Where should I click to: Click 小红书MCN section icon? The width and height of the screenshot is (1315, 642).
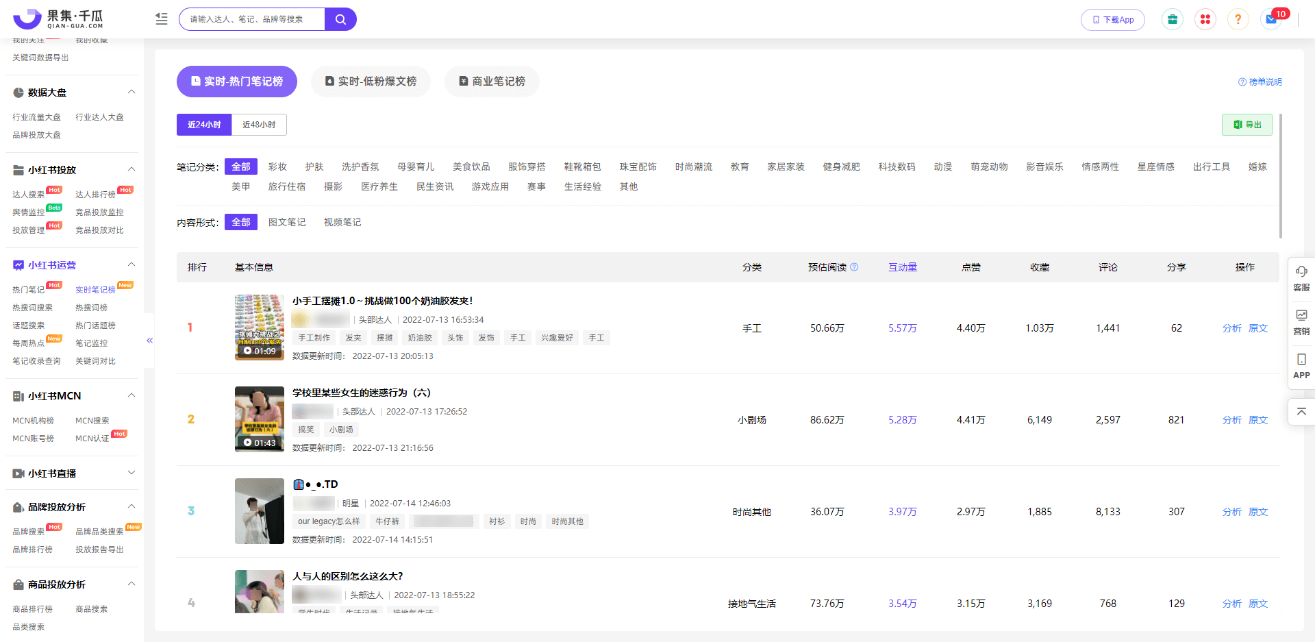[18, 396]
